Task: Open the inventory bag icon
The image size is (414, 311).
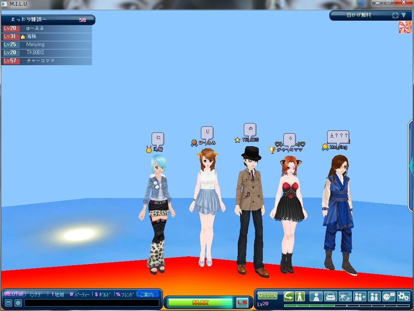Action: click(330, 296)
